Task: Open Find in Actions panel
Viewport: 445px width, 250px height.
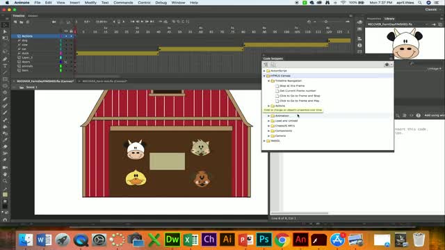Action: 398,115
